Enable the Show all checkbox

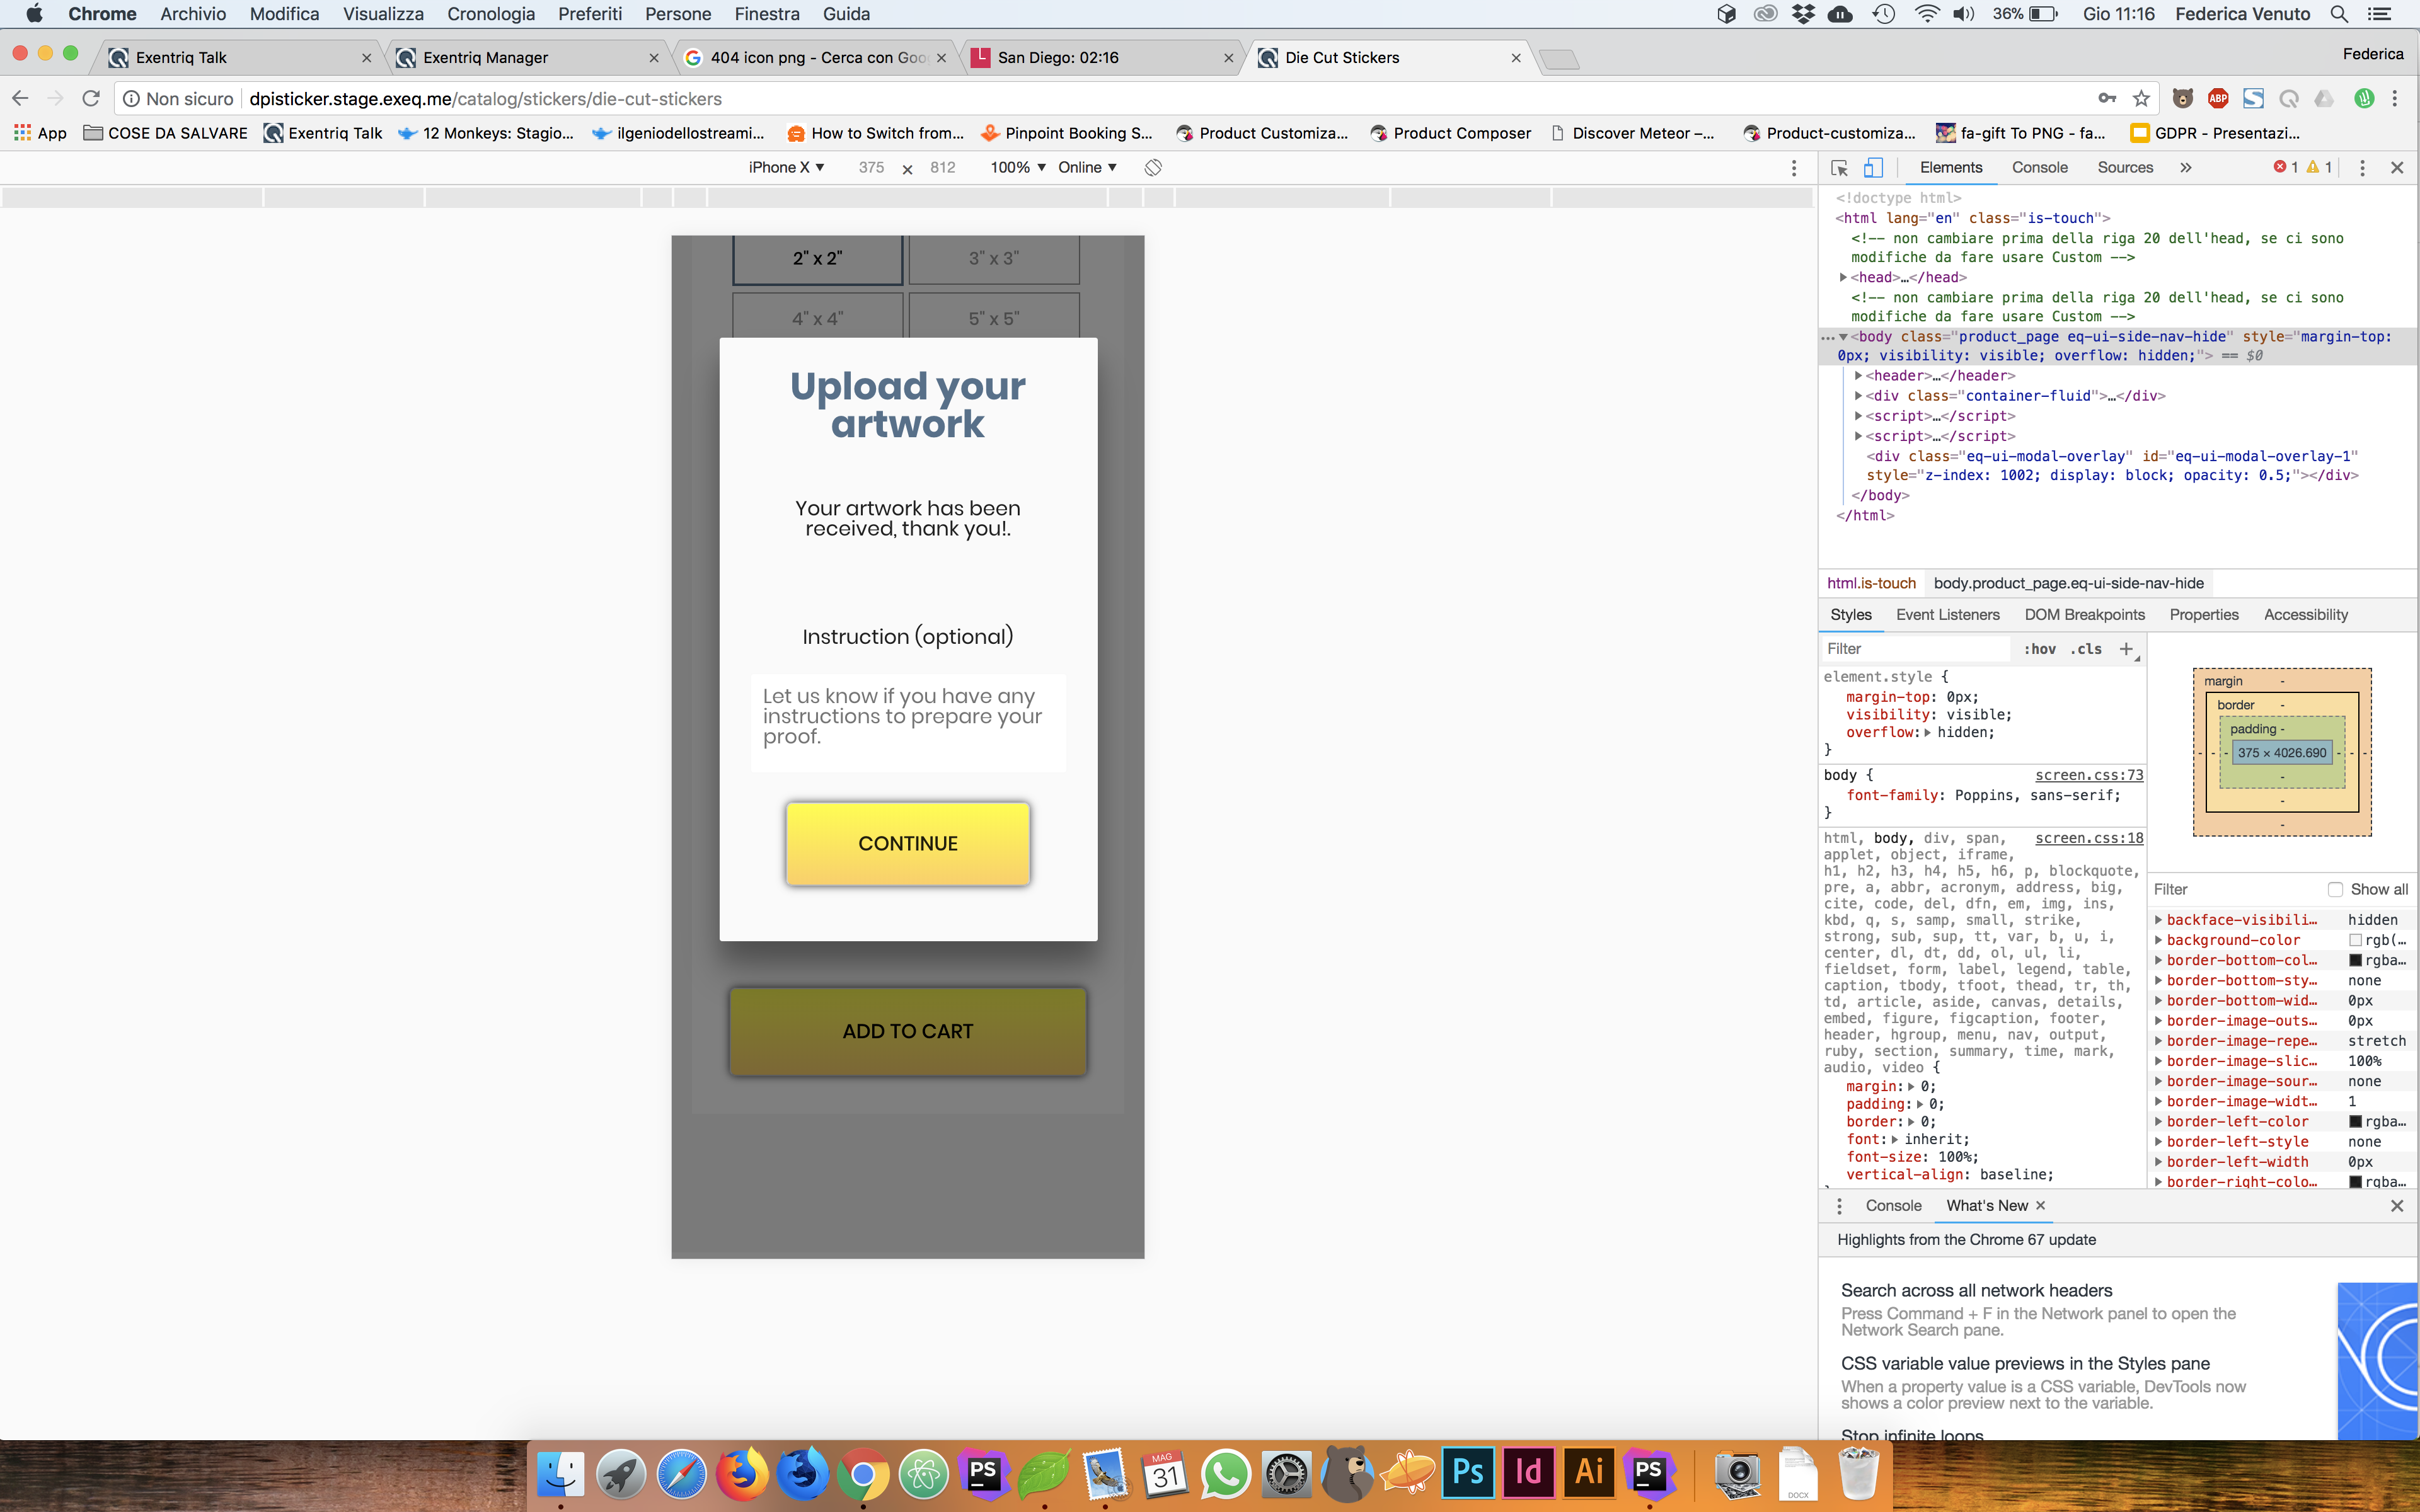pyautogui.click(x=2335, y=889)
